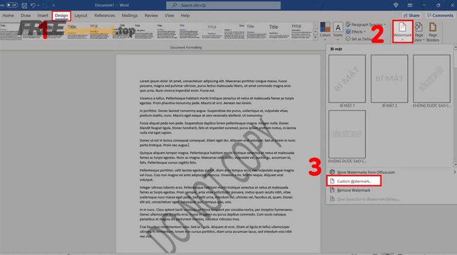Click the globe icon beside More Watermarks
The width and height of the screenshot is (457, 255).
point(332,172)
